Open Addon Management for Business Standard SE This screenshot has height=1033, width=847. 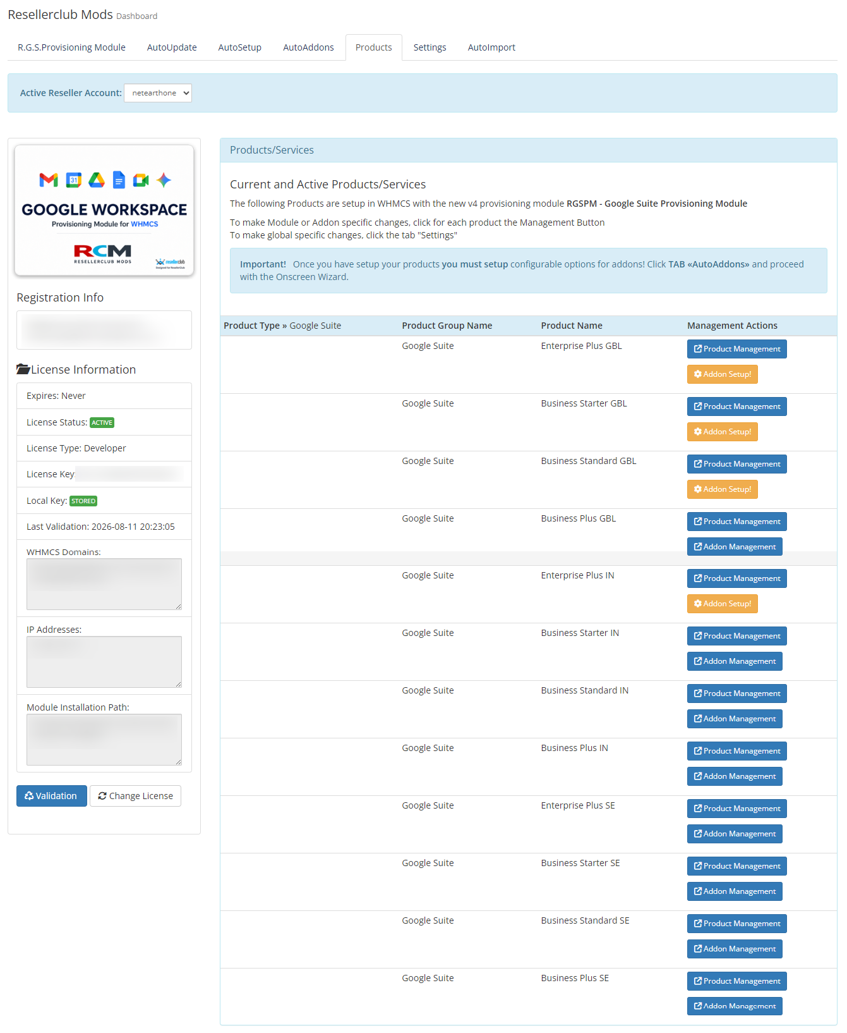[x=735, y=949]
